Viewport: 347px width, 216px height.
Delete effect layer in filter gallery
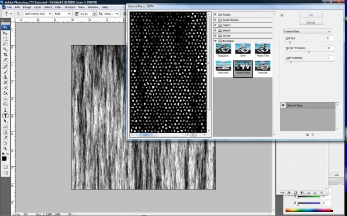click(x=312, y=135)
